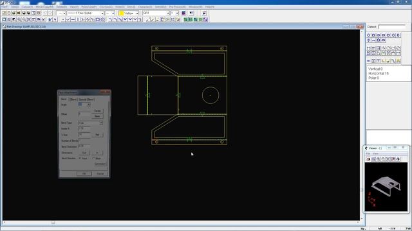
Task: Click the blue bar icon starting bottom palette row
Action: 368,61
